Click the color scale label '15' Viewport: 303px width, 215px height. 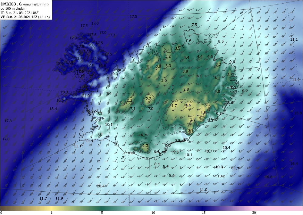tap(204, 213)
